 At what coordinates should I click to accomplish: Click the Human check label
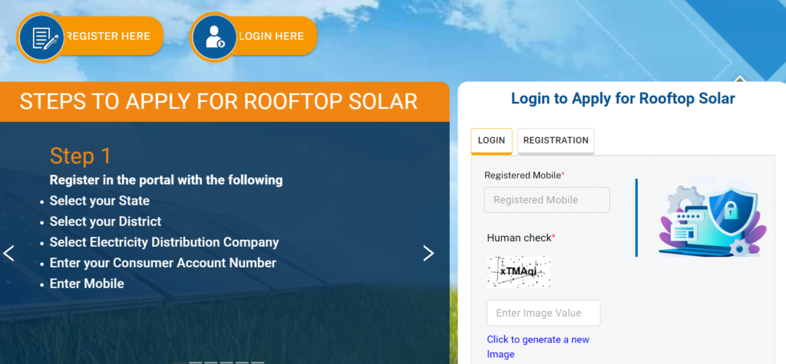coord(520,238)
